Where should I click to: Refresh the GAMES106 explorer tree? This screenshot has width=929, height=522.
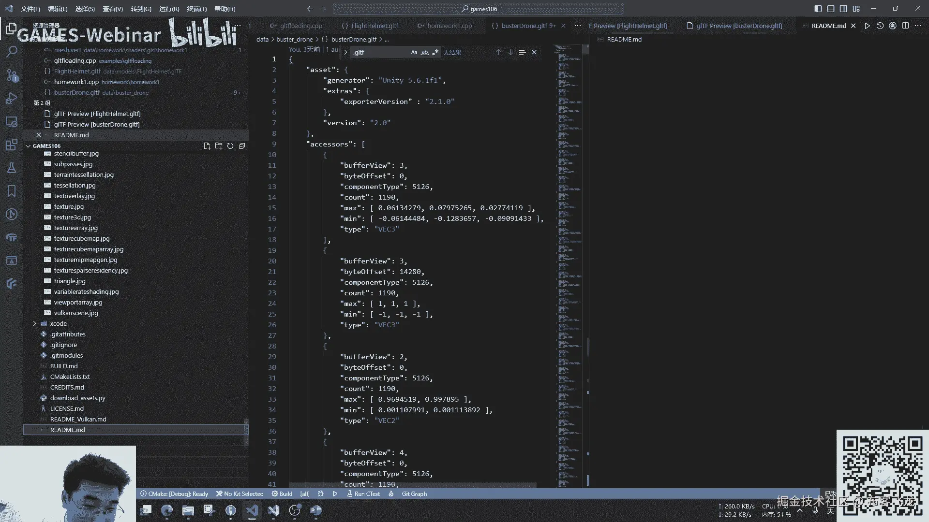pyautogui.click(x=230, y=146)
